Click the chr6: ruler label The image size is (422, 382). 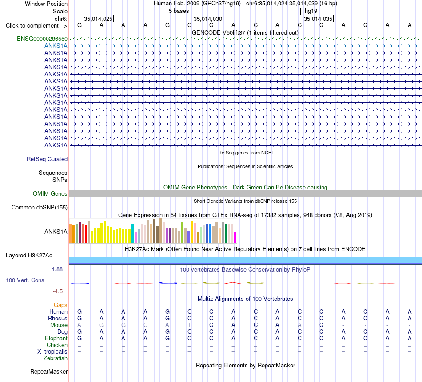coord(61,19)
